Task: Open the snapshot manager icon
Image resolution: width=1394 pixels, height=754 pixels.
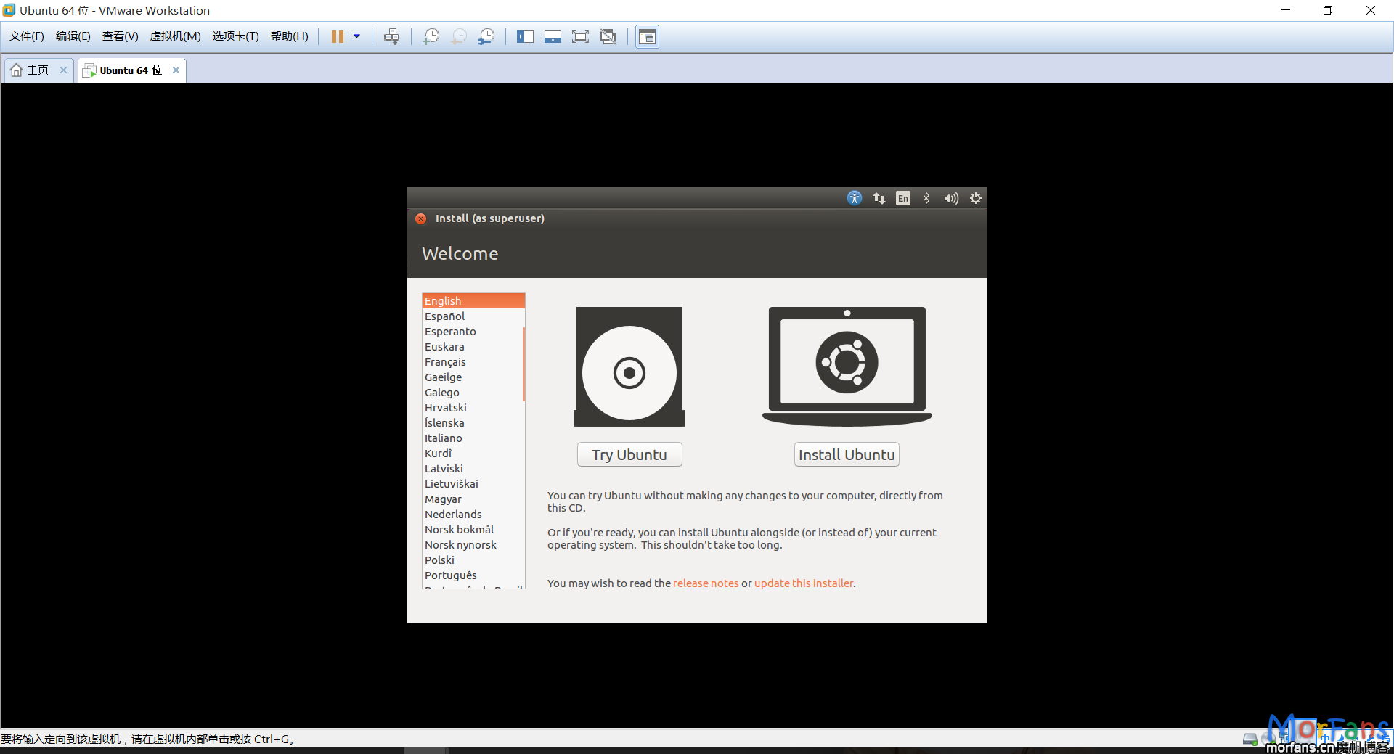Action: [486, 36]
